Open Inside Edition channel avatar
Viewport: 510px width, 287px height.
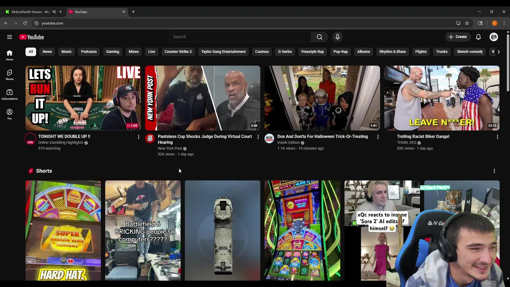coord(269,138)
